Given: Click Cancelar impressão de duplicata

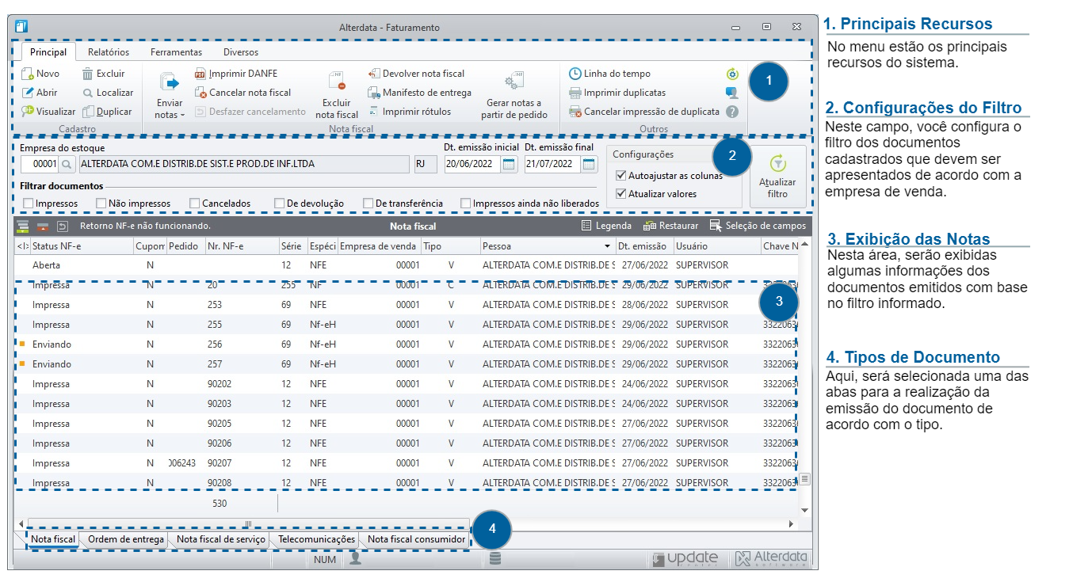Looking at the screenshot, I should coord(644,112).
